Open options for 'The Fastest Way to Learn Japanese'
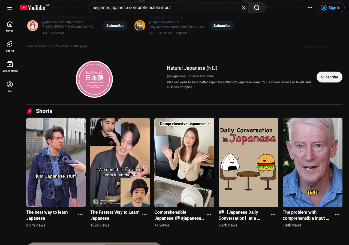This screenshot has height=245, width=349. 145,215
